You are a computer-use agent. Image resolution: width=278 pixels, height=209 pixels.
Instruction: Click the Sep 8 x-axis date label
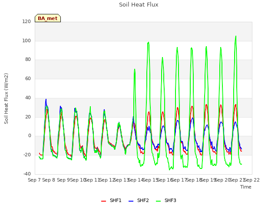point(49,180)
